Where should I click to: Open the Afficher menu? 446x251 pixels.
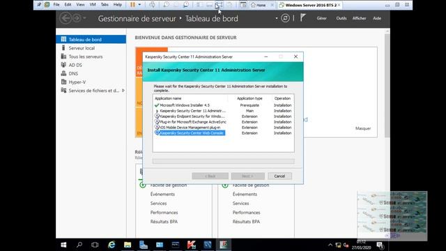click(360, 18)
